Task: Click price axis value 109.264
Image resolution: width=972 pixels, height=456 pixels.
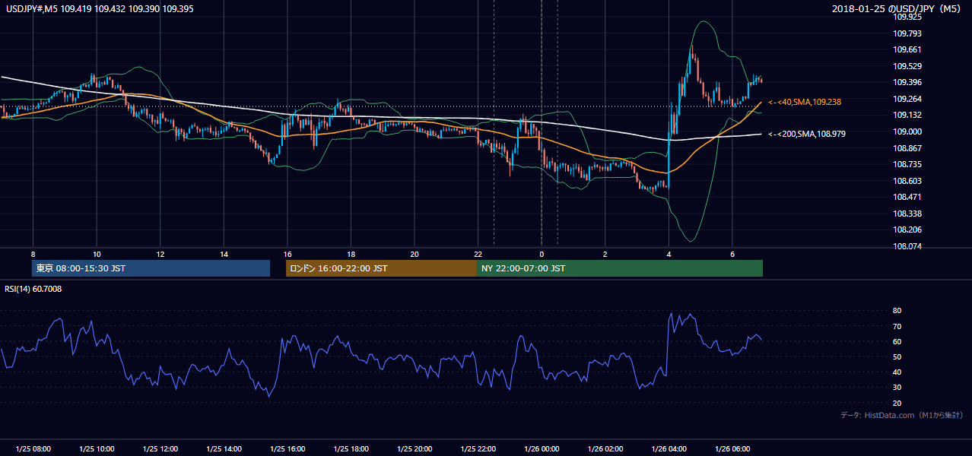Action: [907, 99]
